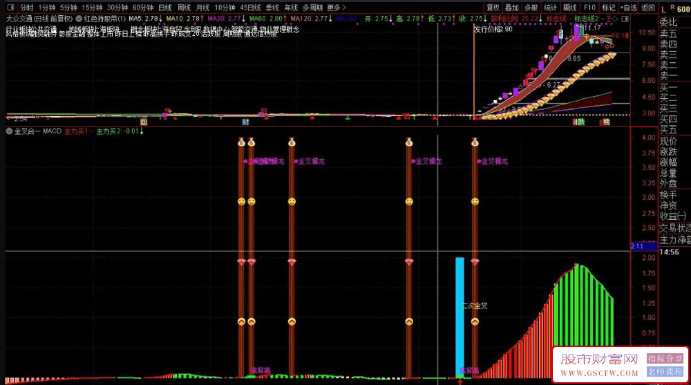Screen dimensions: 691x385
Task: Open the 红色持股带 indicator dropdown arrow
Action: (x=79, y=19)
